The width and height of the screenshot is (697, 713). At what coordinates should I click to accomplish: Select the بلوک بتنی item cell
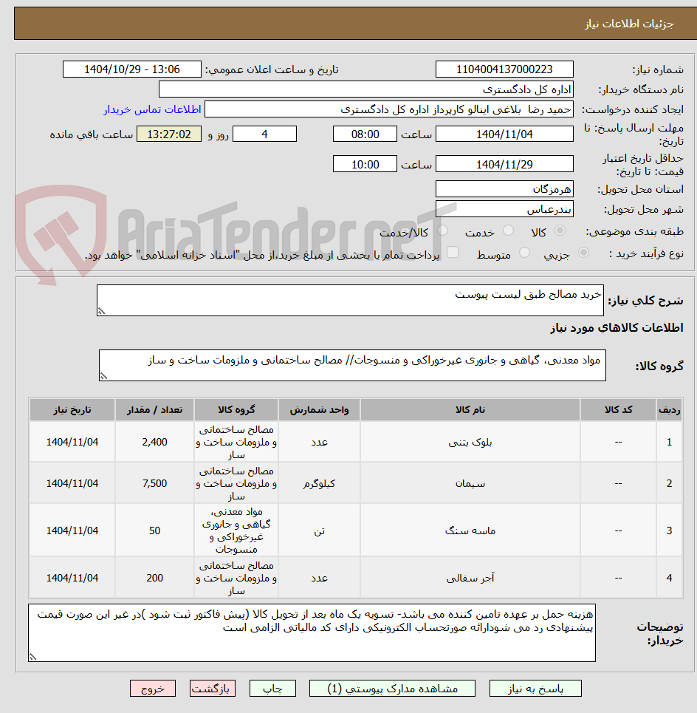[470, 442]
